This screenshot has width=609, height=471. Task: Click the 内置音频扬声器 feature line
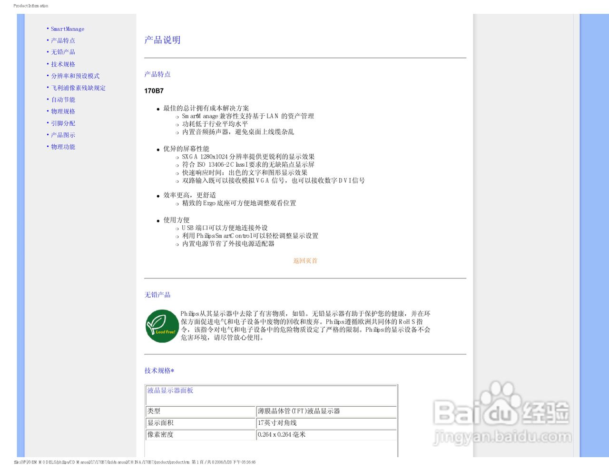pyautogui.click(x=238, y=132)
